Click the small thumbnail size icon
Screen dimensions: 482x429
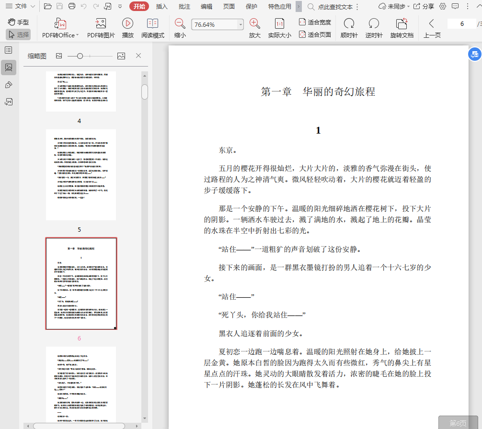tap(59, 56)
